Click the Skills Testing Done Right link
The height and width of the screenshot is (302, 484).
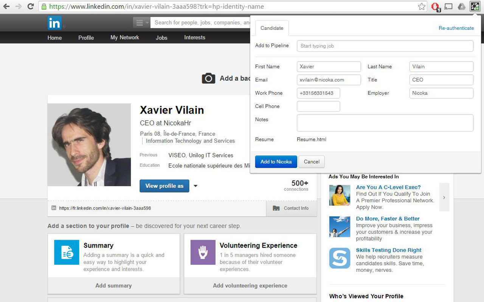389,250
